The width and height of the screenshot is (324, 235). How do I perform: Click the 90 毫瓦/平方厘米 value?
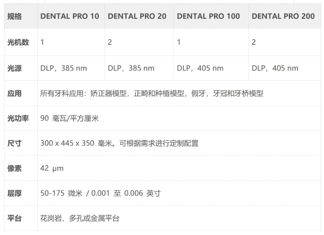click(x=69, y=118)
